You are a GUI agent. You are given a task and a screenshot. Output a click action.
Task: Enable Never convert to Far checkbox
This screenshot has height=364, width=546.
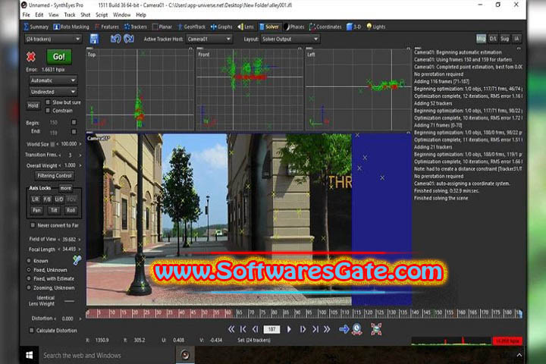[33, 225]
